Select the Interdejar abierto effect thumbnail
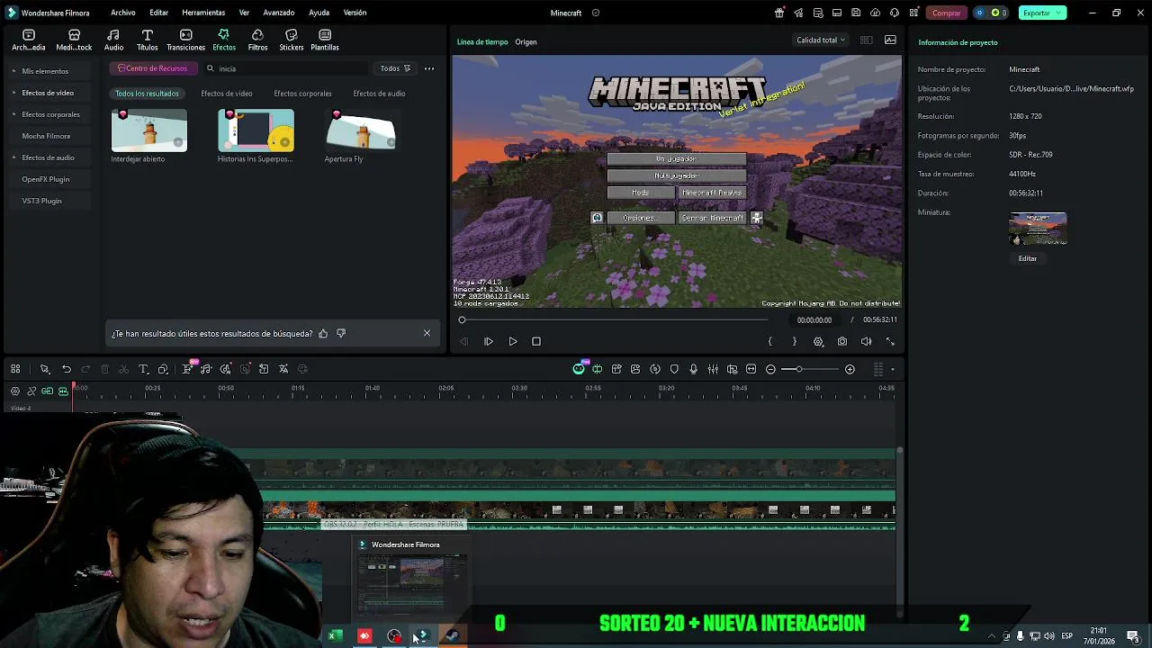 (x=149, y=130)
